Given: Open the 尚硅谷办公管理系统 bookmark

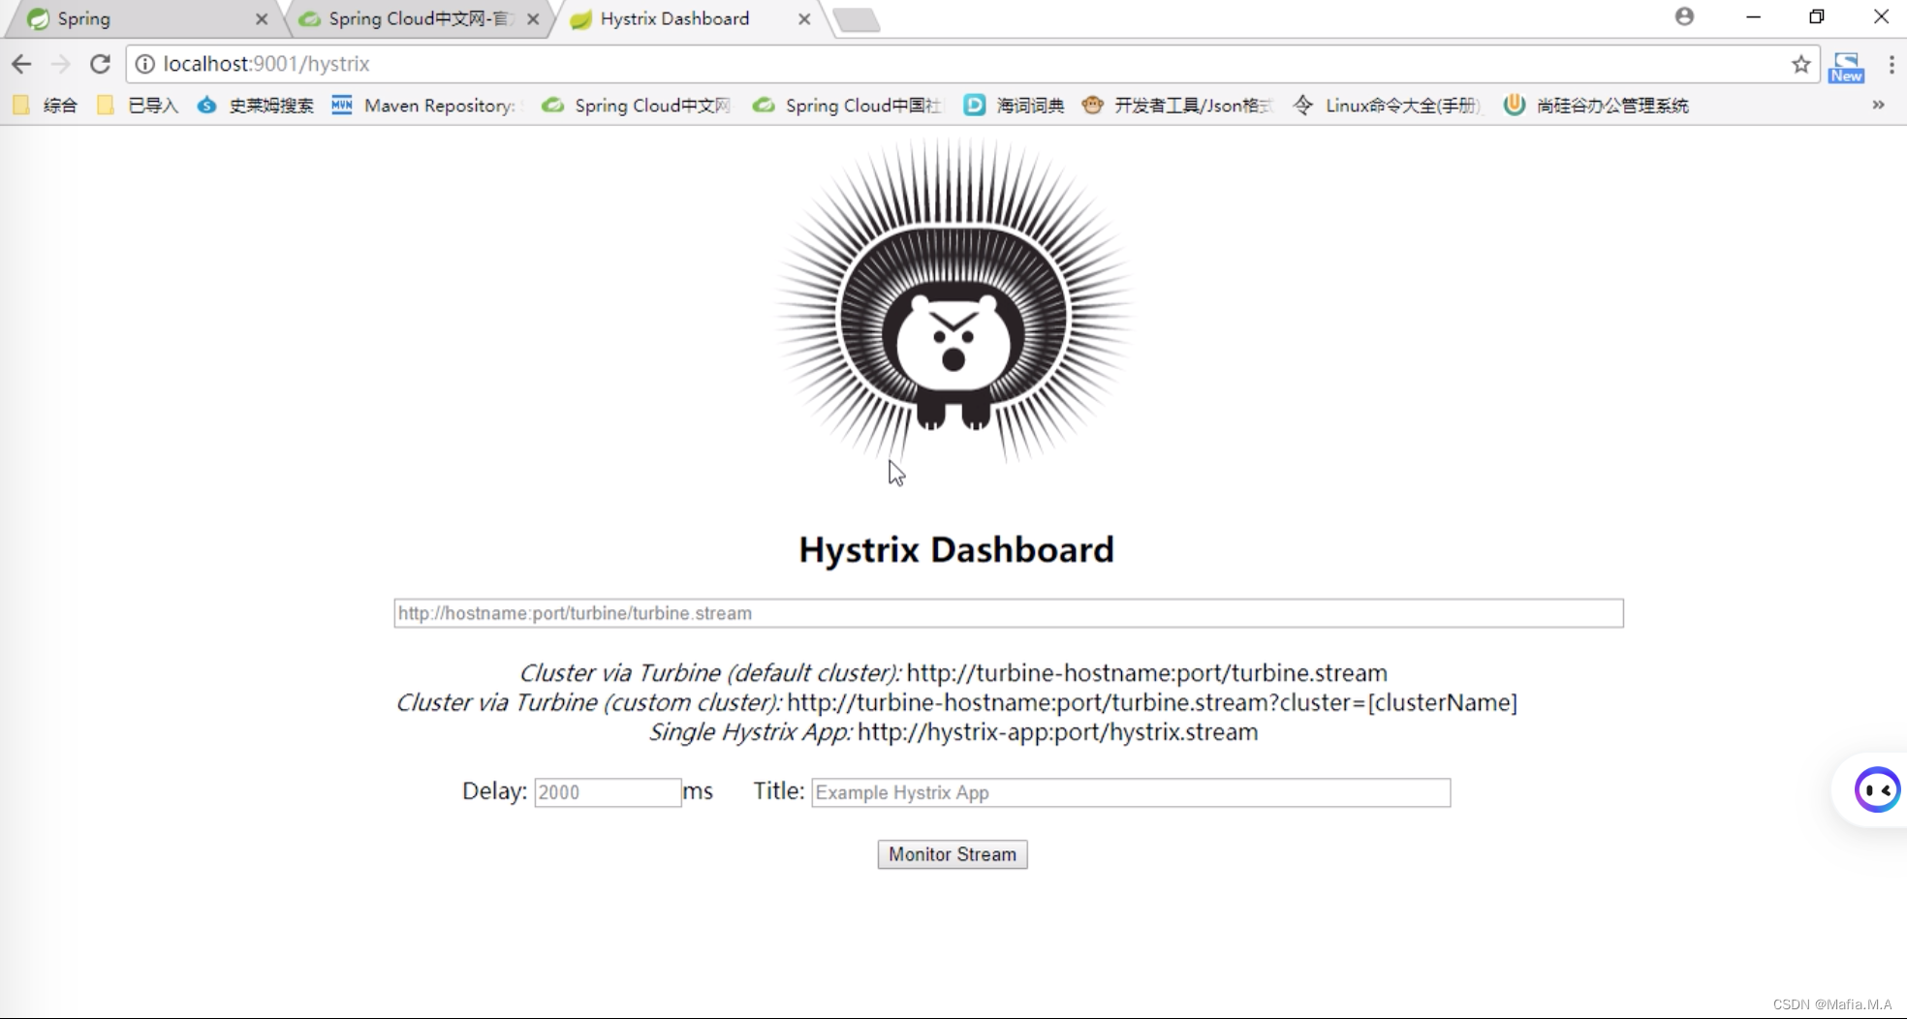Looking at the screenshot, I should point(1597,105).
